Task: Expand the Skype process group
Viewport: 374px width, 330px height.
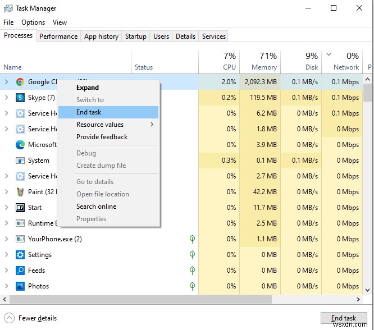Action: click(6, 98)
